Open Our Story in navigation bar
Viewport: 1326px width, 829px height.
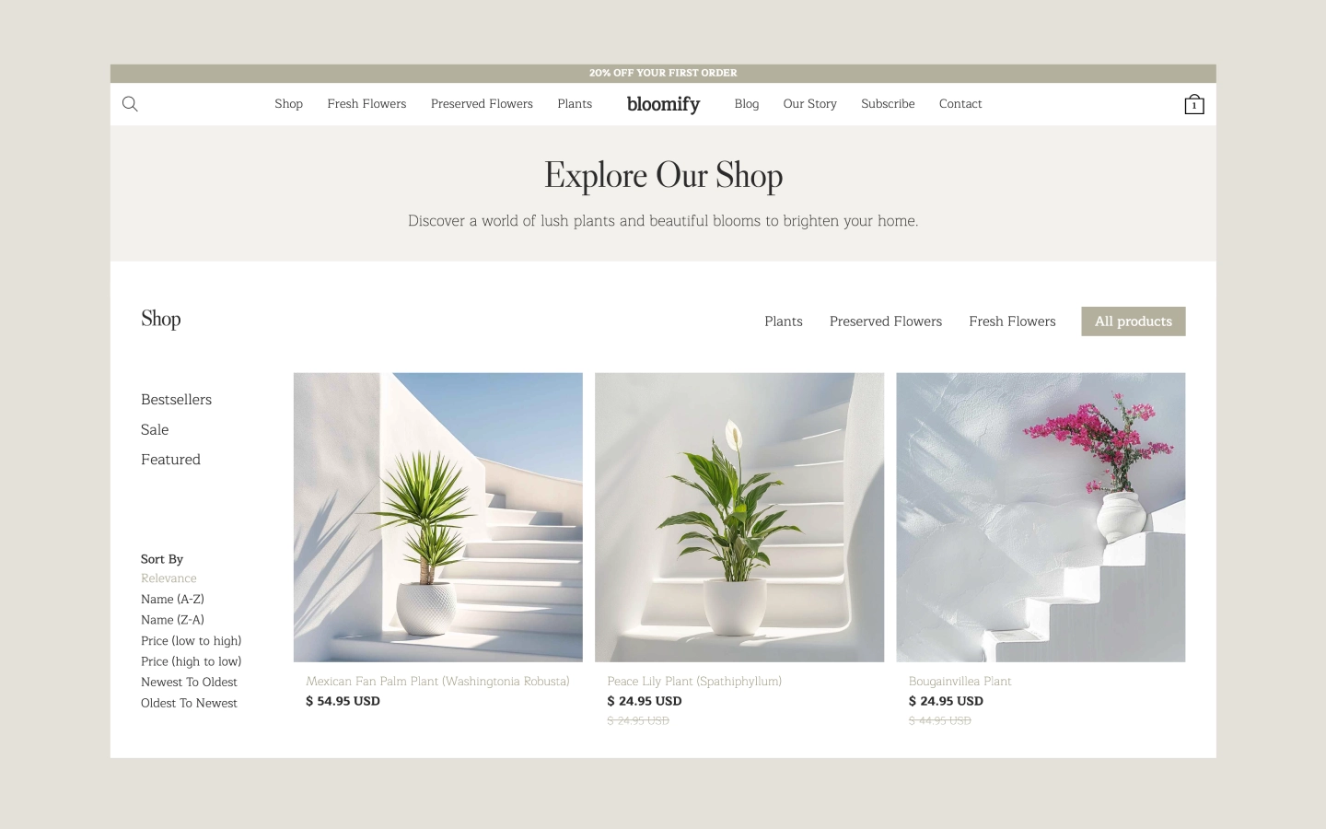coord(809,104)
